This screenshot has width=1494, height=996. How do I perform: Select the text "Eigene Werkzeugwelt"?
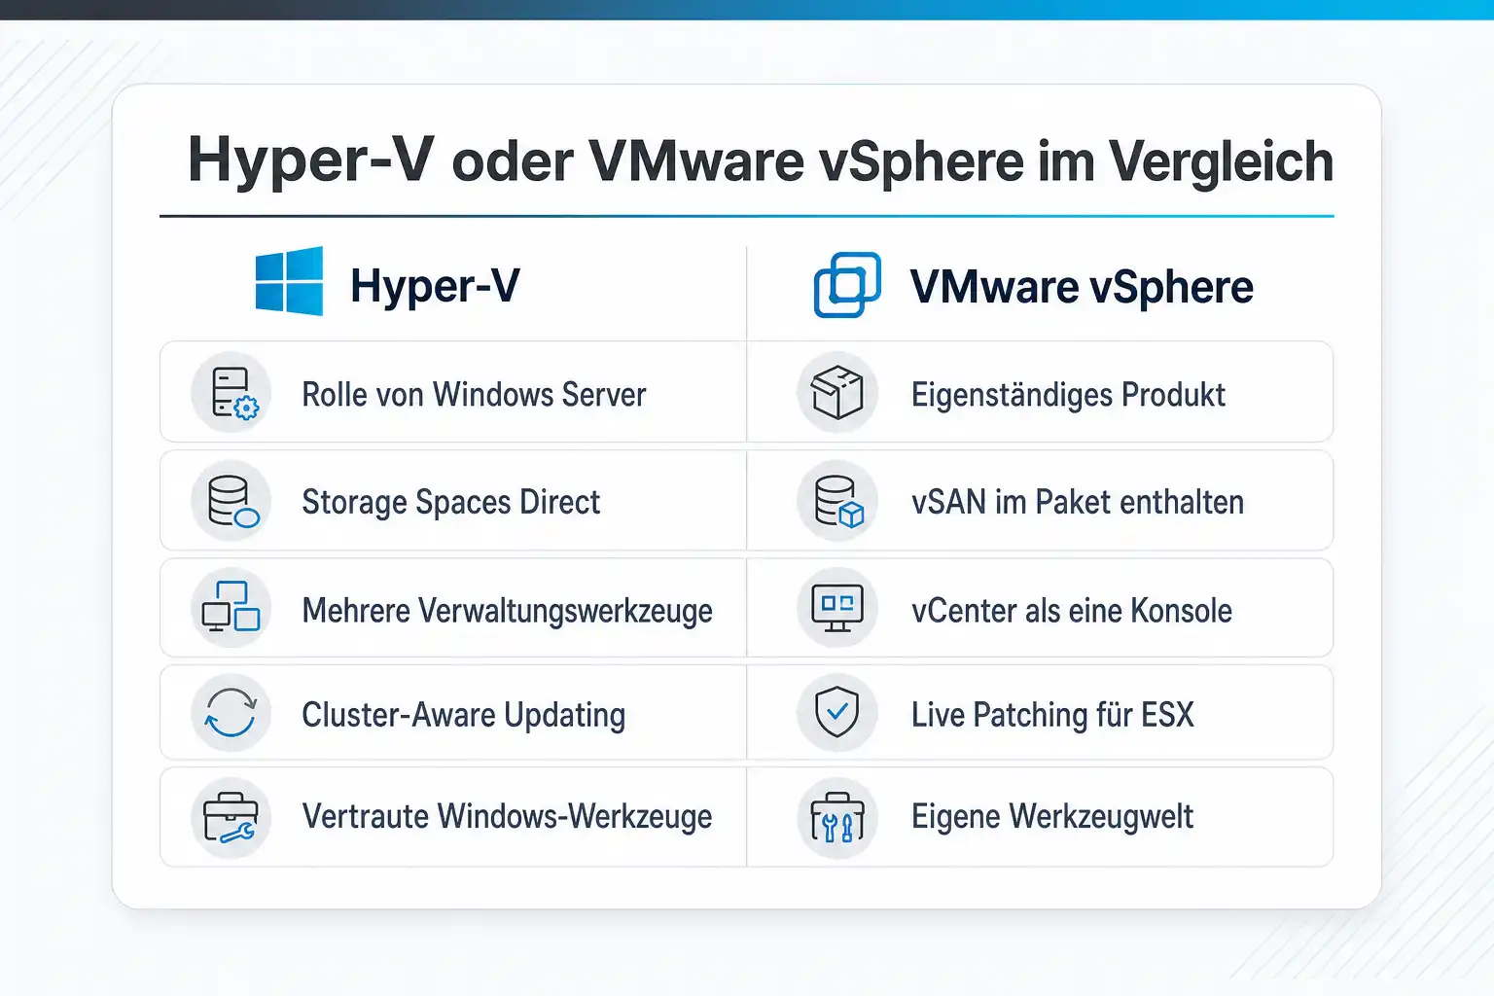click(1052, 817)
